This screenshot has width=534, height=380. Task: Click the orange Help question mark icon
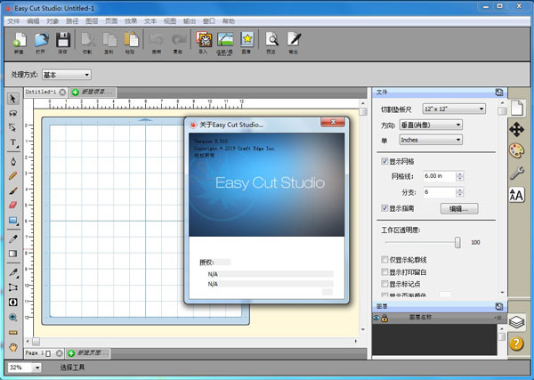coord(516,344)
